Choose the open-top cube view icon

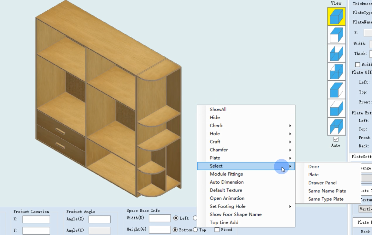pos(336,53)
